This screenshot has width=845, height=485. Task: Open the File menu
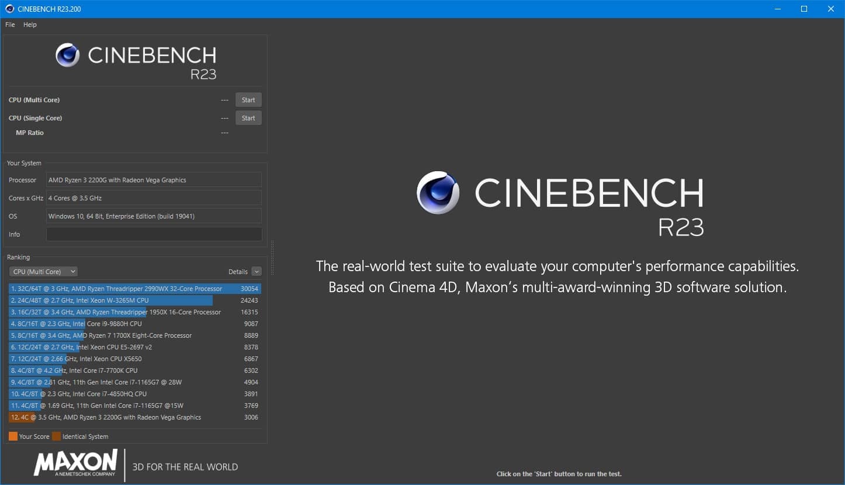pyautogui.click(x=10, y=25)
